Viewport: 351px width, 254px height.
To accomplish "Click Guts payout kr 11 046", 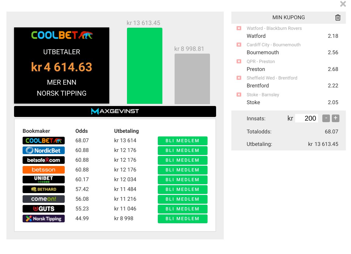I will [125, 209].
